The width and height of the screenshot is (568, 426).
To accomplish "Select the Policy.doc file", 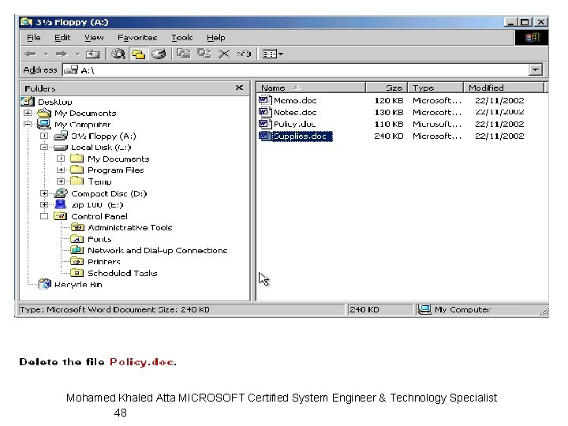I will pyautogui.click(x=294, y=124).
